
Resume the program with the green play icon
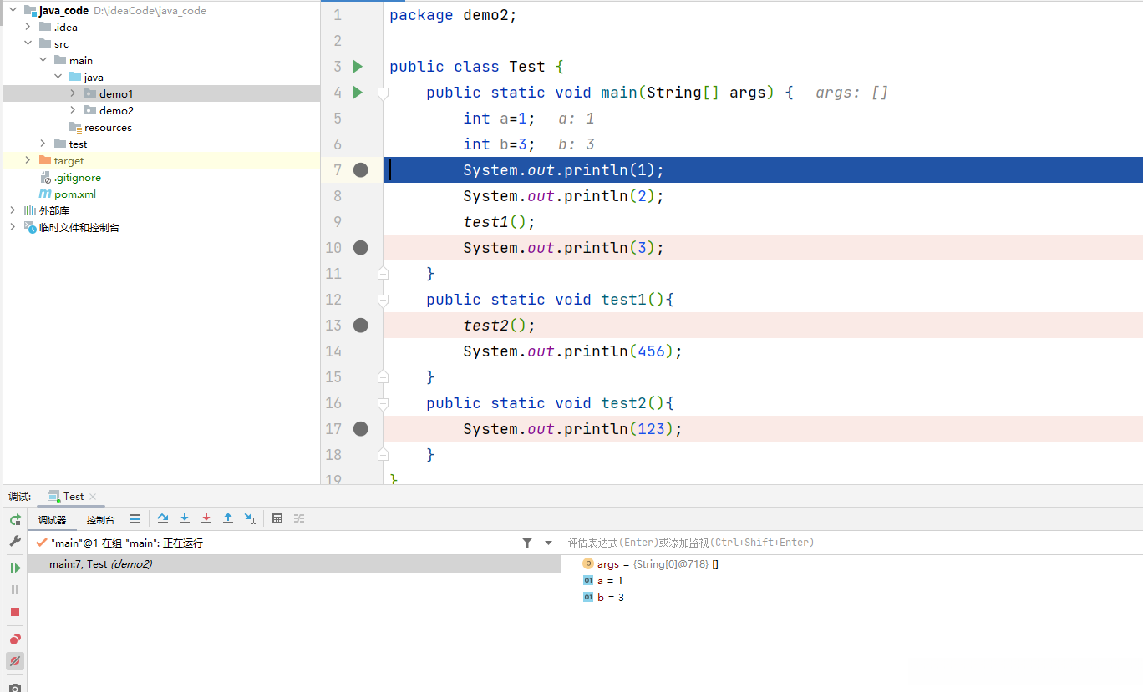[x=15, y=568]
